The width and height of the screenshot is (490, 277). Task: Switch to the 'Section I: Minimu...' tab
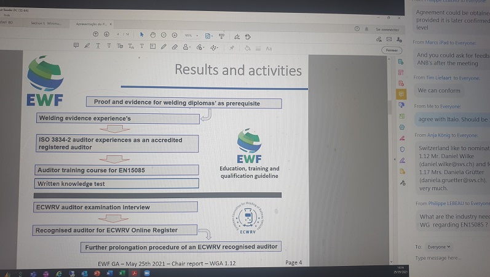46,23
